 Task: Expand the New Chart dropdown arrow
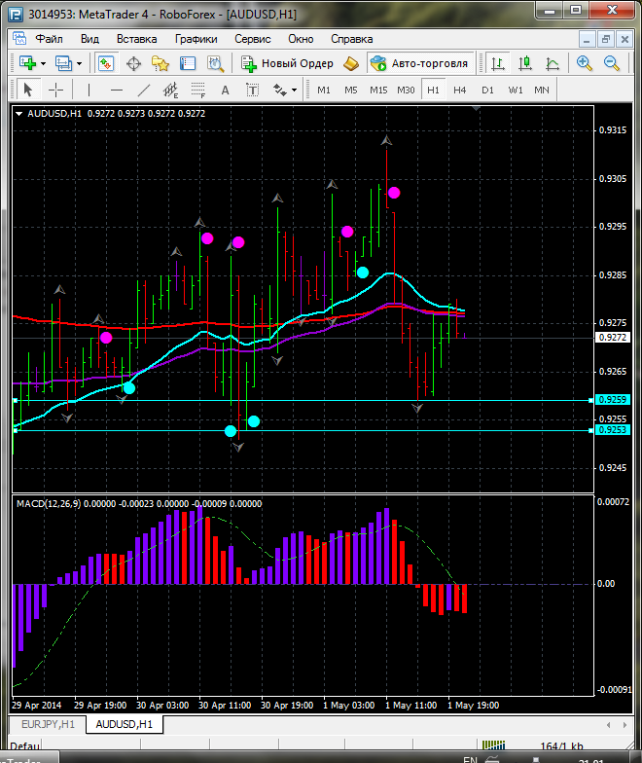[44, 63]
